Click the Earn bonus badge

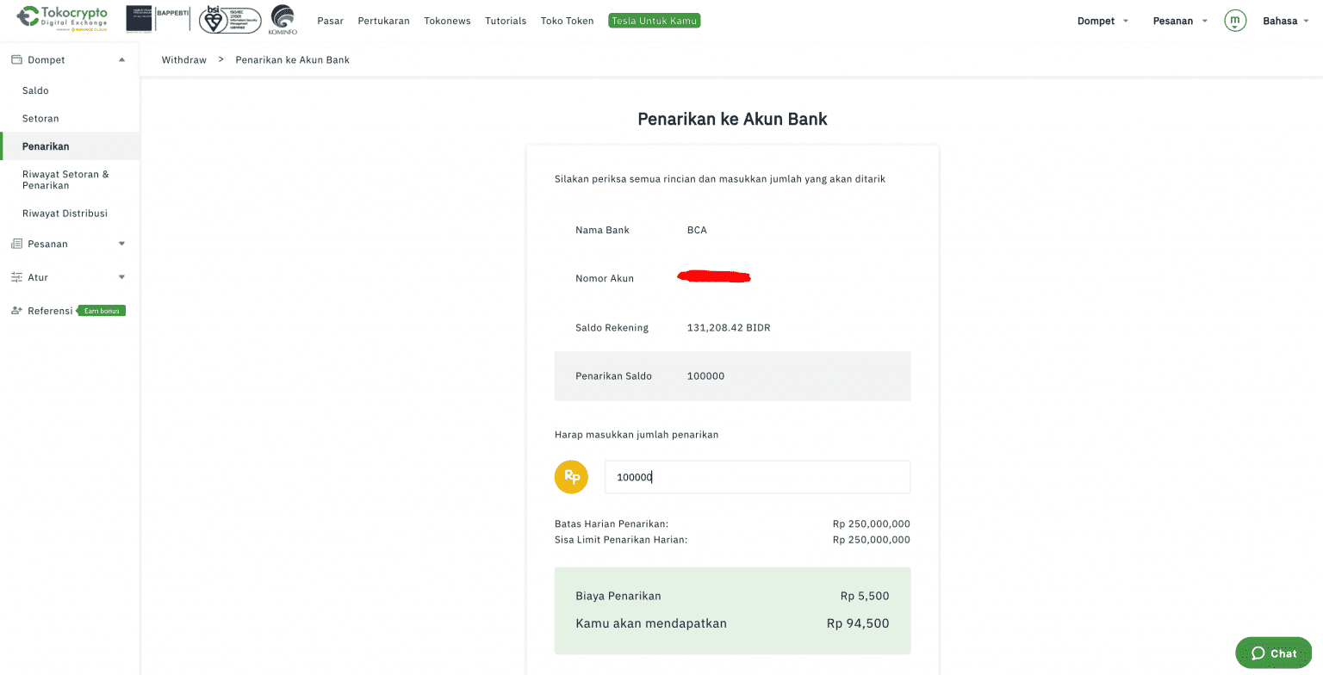point(102,311)
